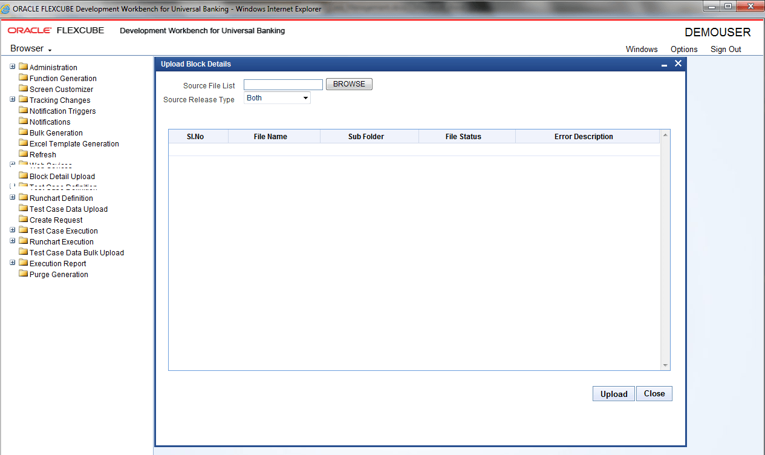Click the Runchart Definition folder icon
Screen dimensions: 765x455
24,198
